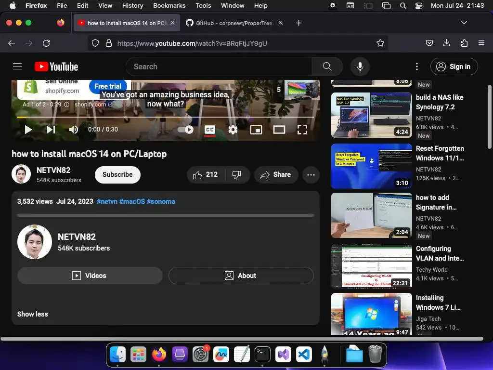The width and height of the screenshot is (493, 370).
Task: View site security lock info
Action: pyautogui.click(x=109, y=43)
